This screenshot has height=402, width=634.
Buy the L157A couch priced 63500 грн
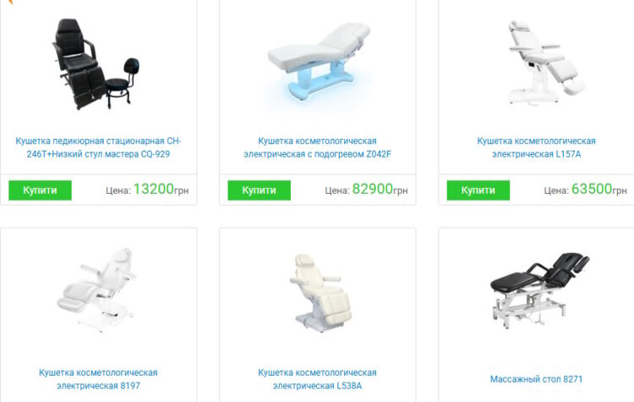coord(478,190)
